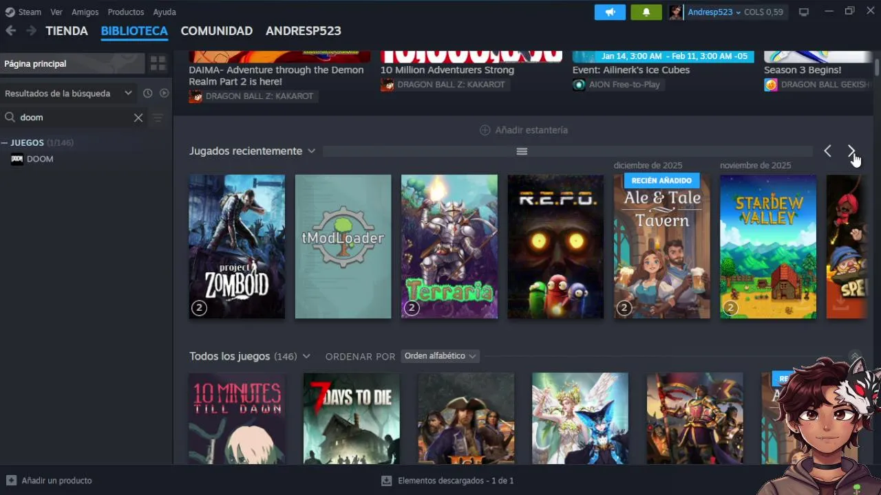881x495 pixels.
Task: Click the downloads icon in bottom bar
Action: (386, 481)
